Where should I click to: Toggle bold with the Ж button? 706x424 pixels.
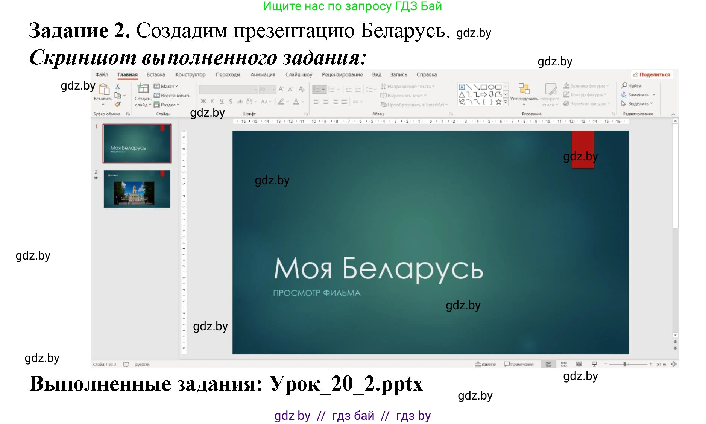pyautogui.click(x=203, y=101)
